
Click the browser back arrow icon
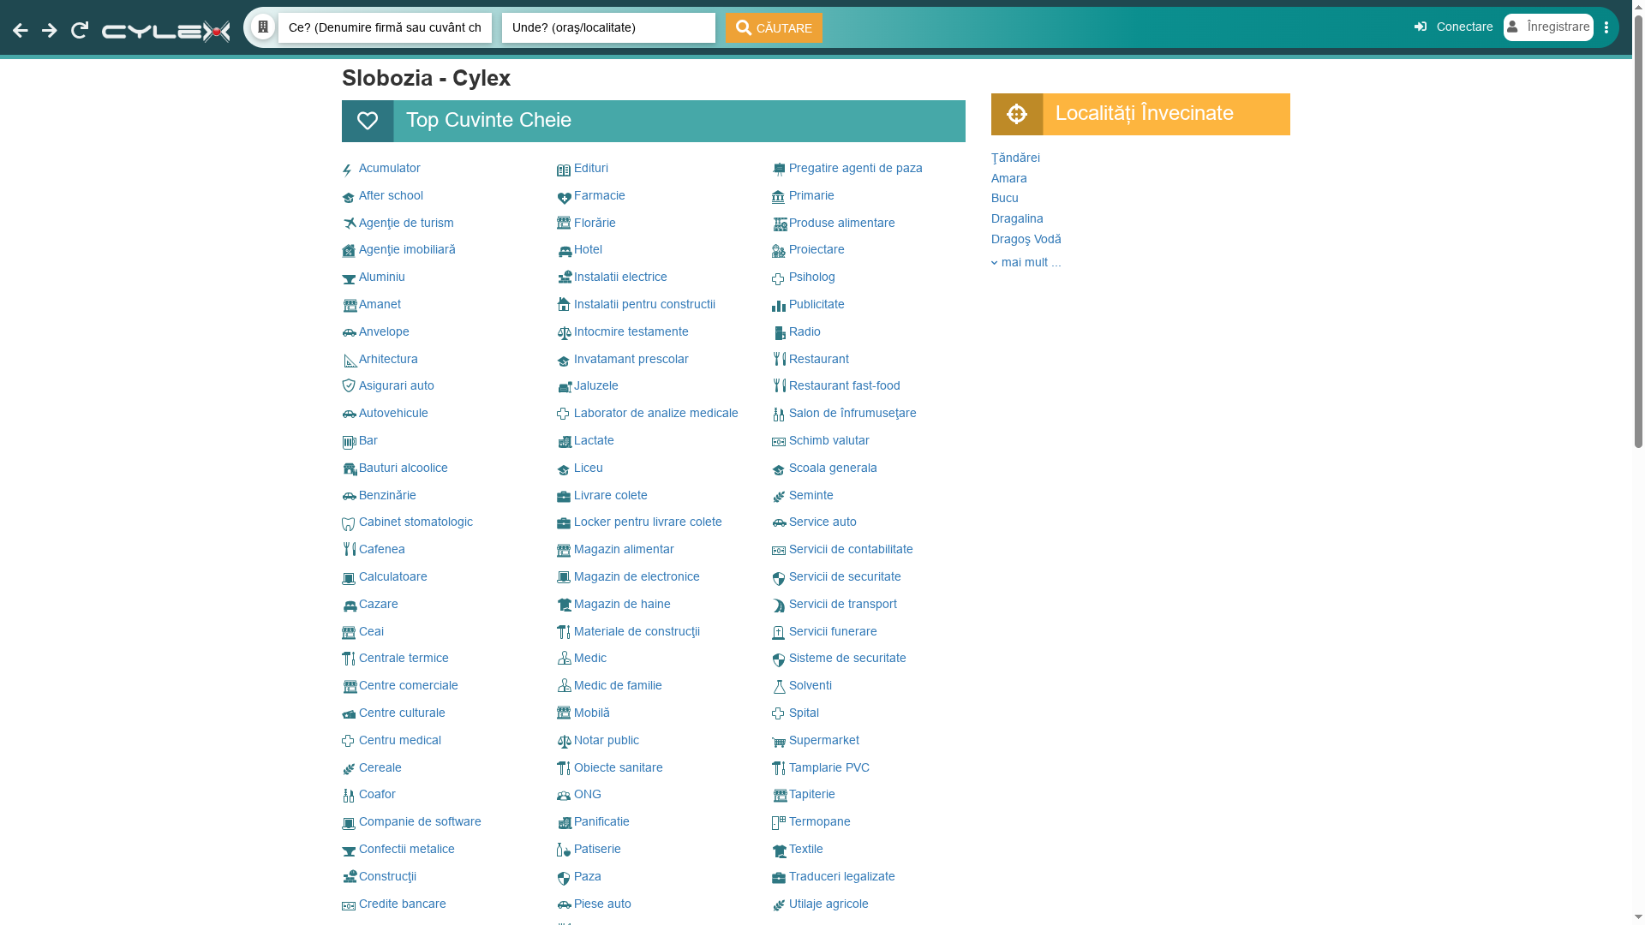click(x=21, y=31)
